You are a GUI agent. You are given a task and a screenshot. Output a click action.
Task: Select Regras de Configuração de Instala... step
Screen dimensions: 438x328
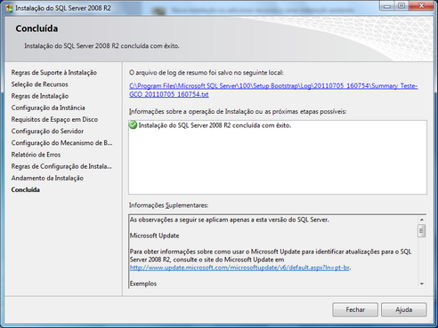[61, 166]
